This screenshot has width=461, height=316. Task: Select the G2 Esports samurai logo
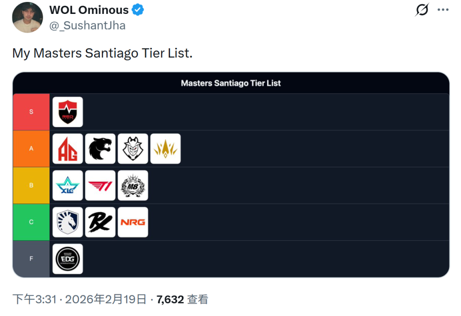tap(133, 149)
